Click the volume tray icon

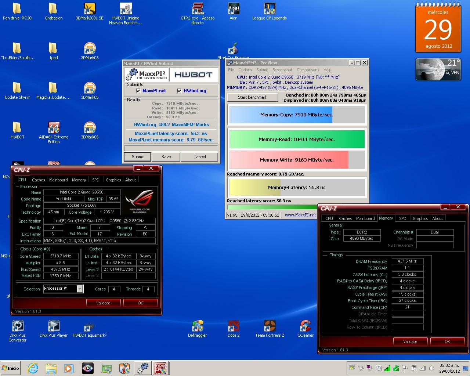[432, 368]
